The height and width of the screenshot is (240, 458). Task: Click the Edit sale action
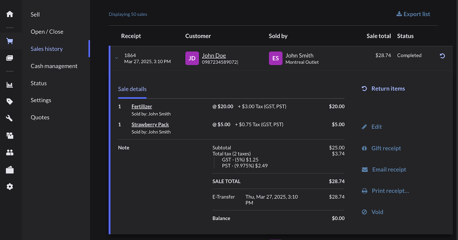(x=377, y=127)
